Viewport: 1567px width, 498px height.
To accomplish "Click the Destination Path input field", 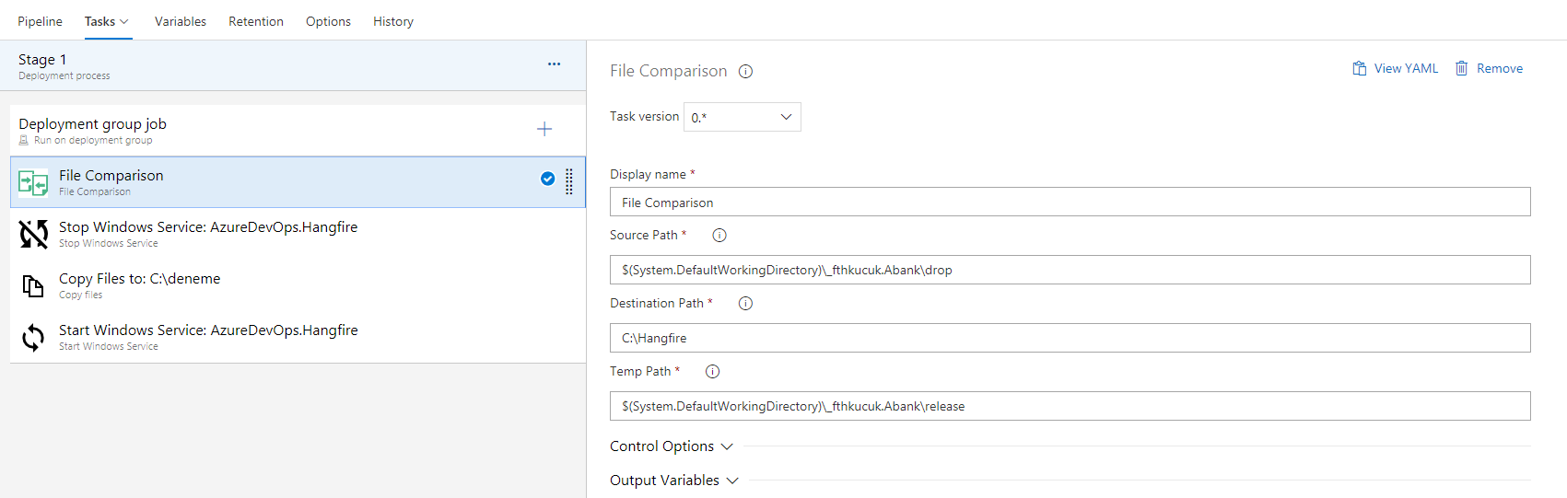I will [x=1070, y=338].
